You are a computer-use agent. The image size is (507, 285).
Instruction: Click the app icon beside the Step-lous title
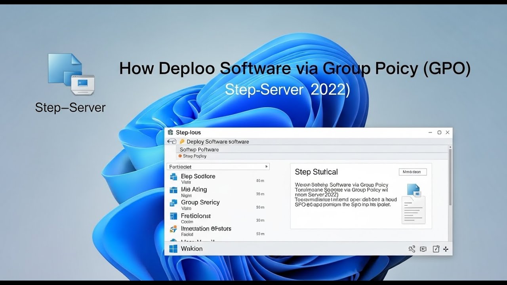pos(170,132)
